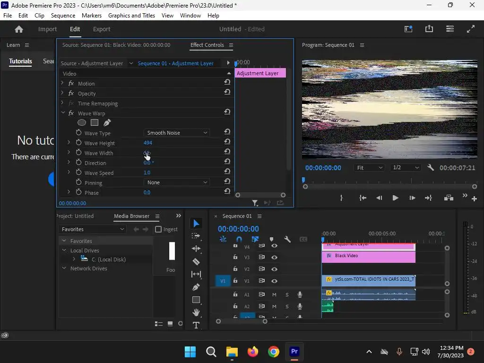Step forward one frame
Image resolution: width=484 pixels, height=363 pixels.
[412, 198]
